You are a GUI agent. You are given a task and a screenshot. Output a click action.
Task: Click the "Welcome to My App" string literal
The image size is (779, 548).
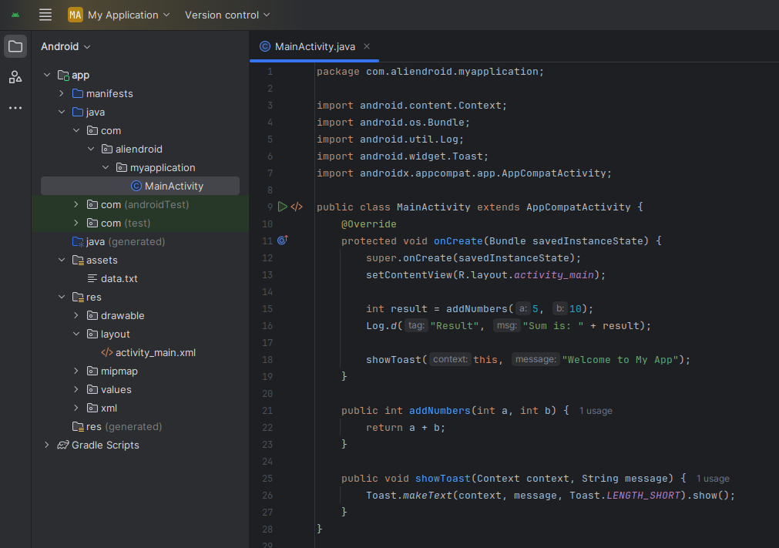pos(620,360)
